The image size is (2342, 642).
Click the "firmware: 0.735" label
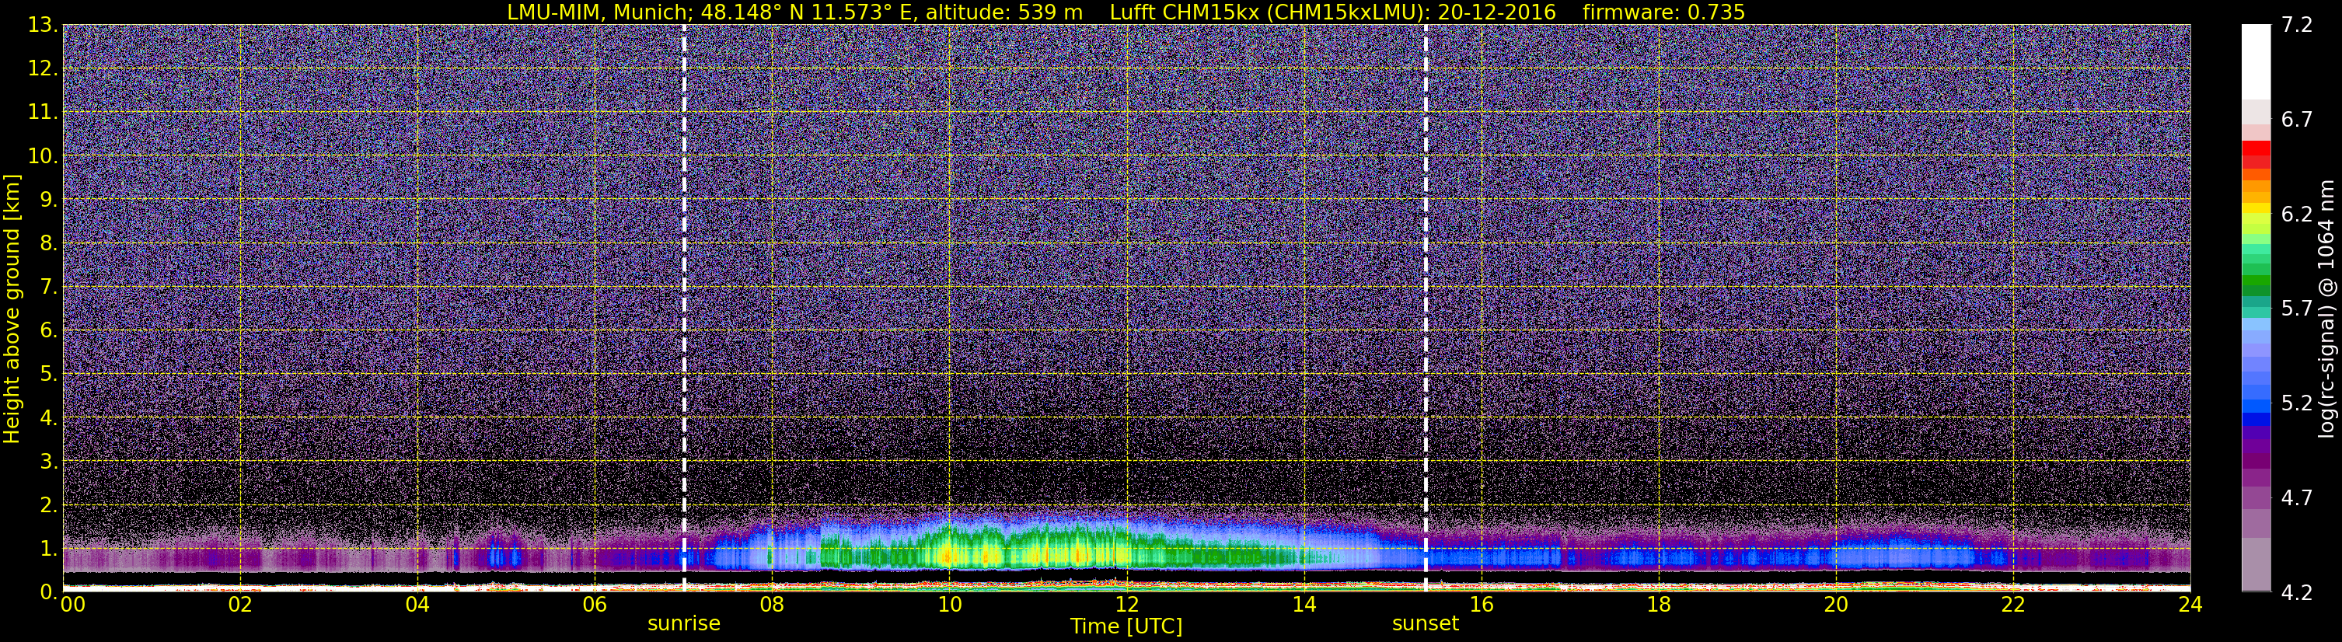pos(1663,12)
